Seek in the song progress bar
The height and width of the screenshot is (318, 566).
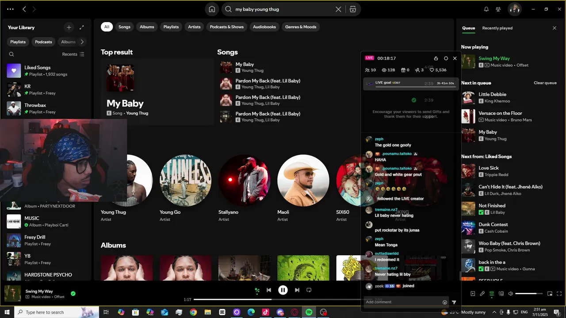[283, 299]
